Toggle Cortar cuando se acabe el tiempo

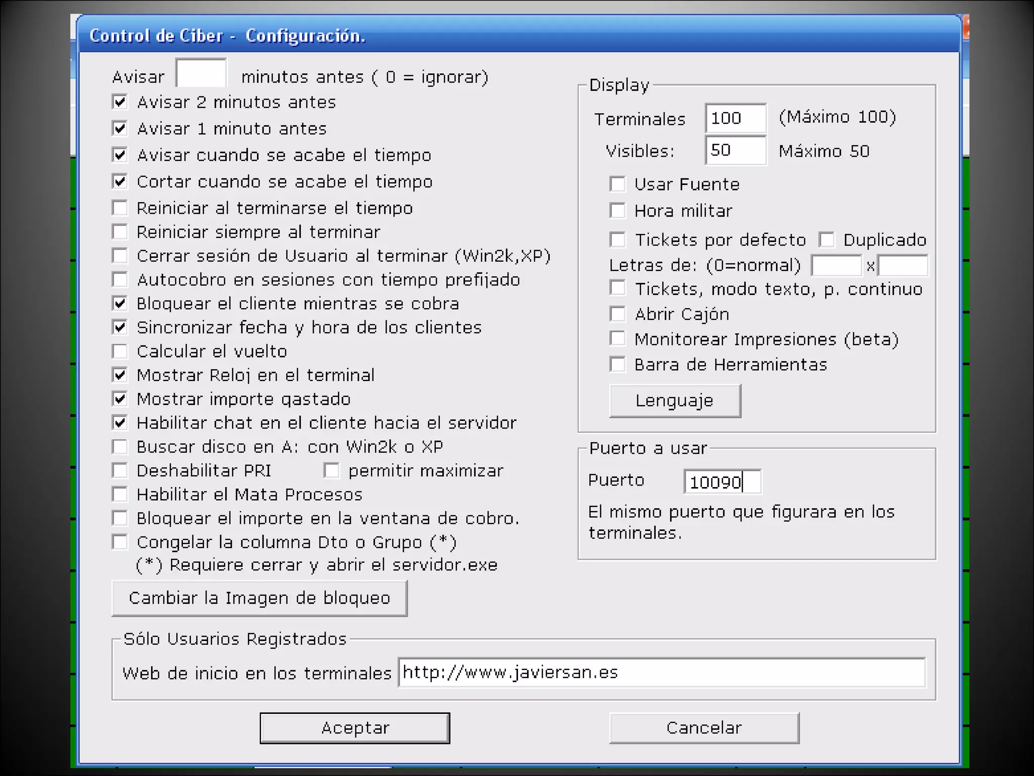click(x=120, y=181)
